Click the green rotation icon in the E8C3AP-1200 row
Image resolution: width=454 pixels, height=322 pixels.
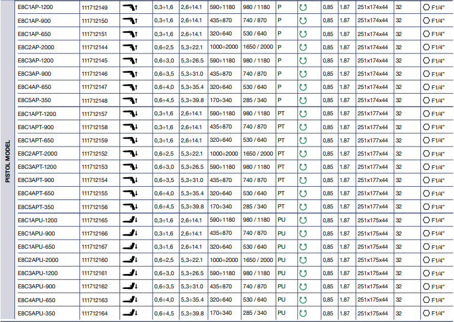tap(303, 61)
